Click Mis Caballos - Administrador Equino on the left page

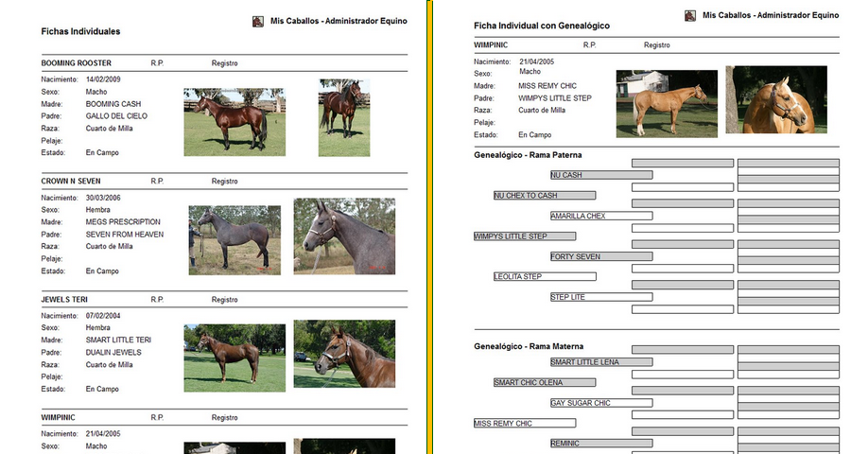click(x=339, y=21)
